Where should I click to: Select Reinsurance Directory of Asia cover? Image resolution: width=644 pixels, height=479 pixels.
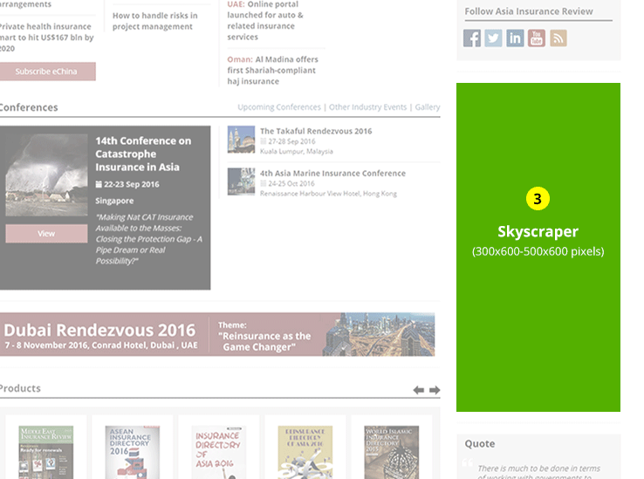click(305, 452)
